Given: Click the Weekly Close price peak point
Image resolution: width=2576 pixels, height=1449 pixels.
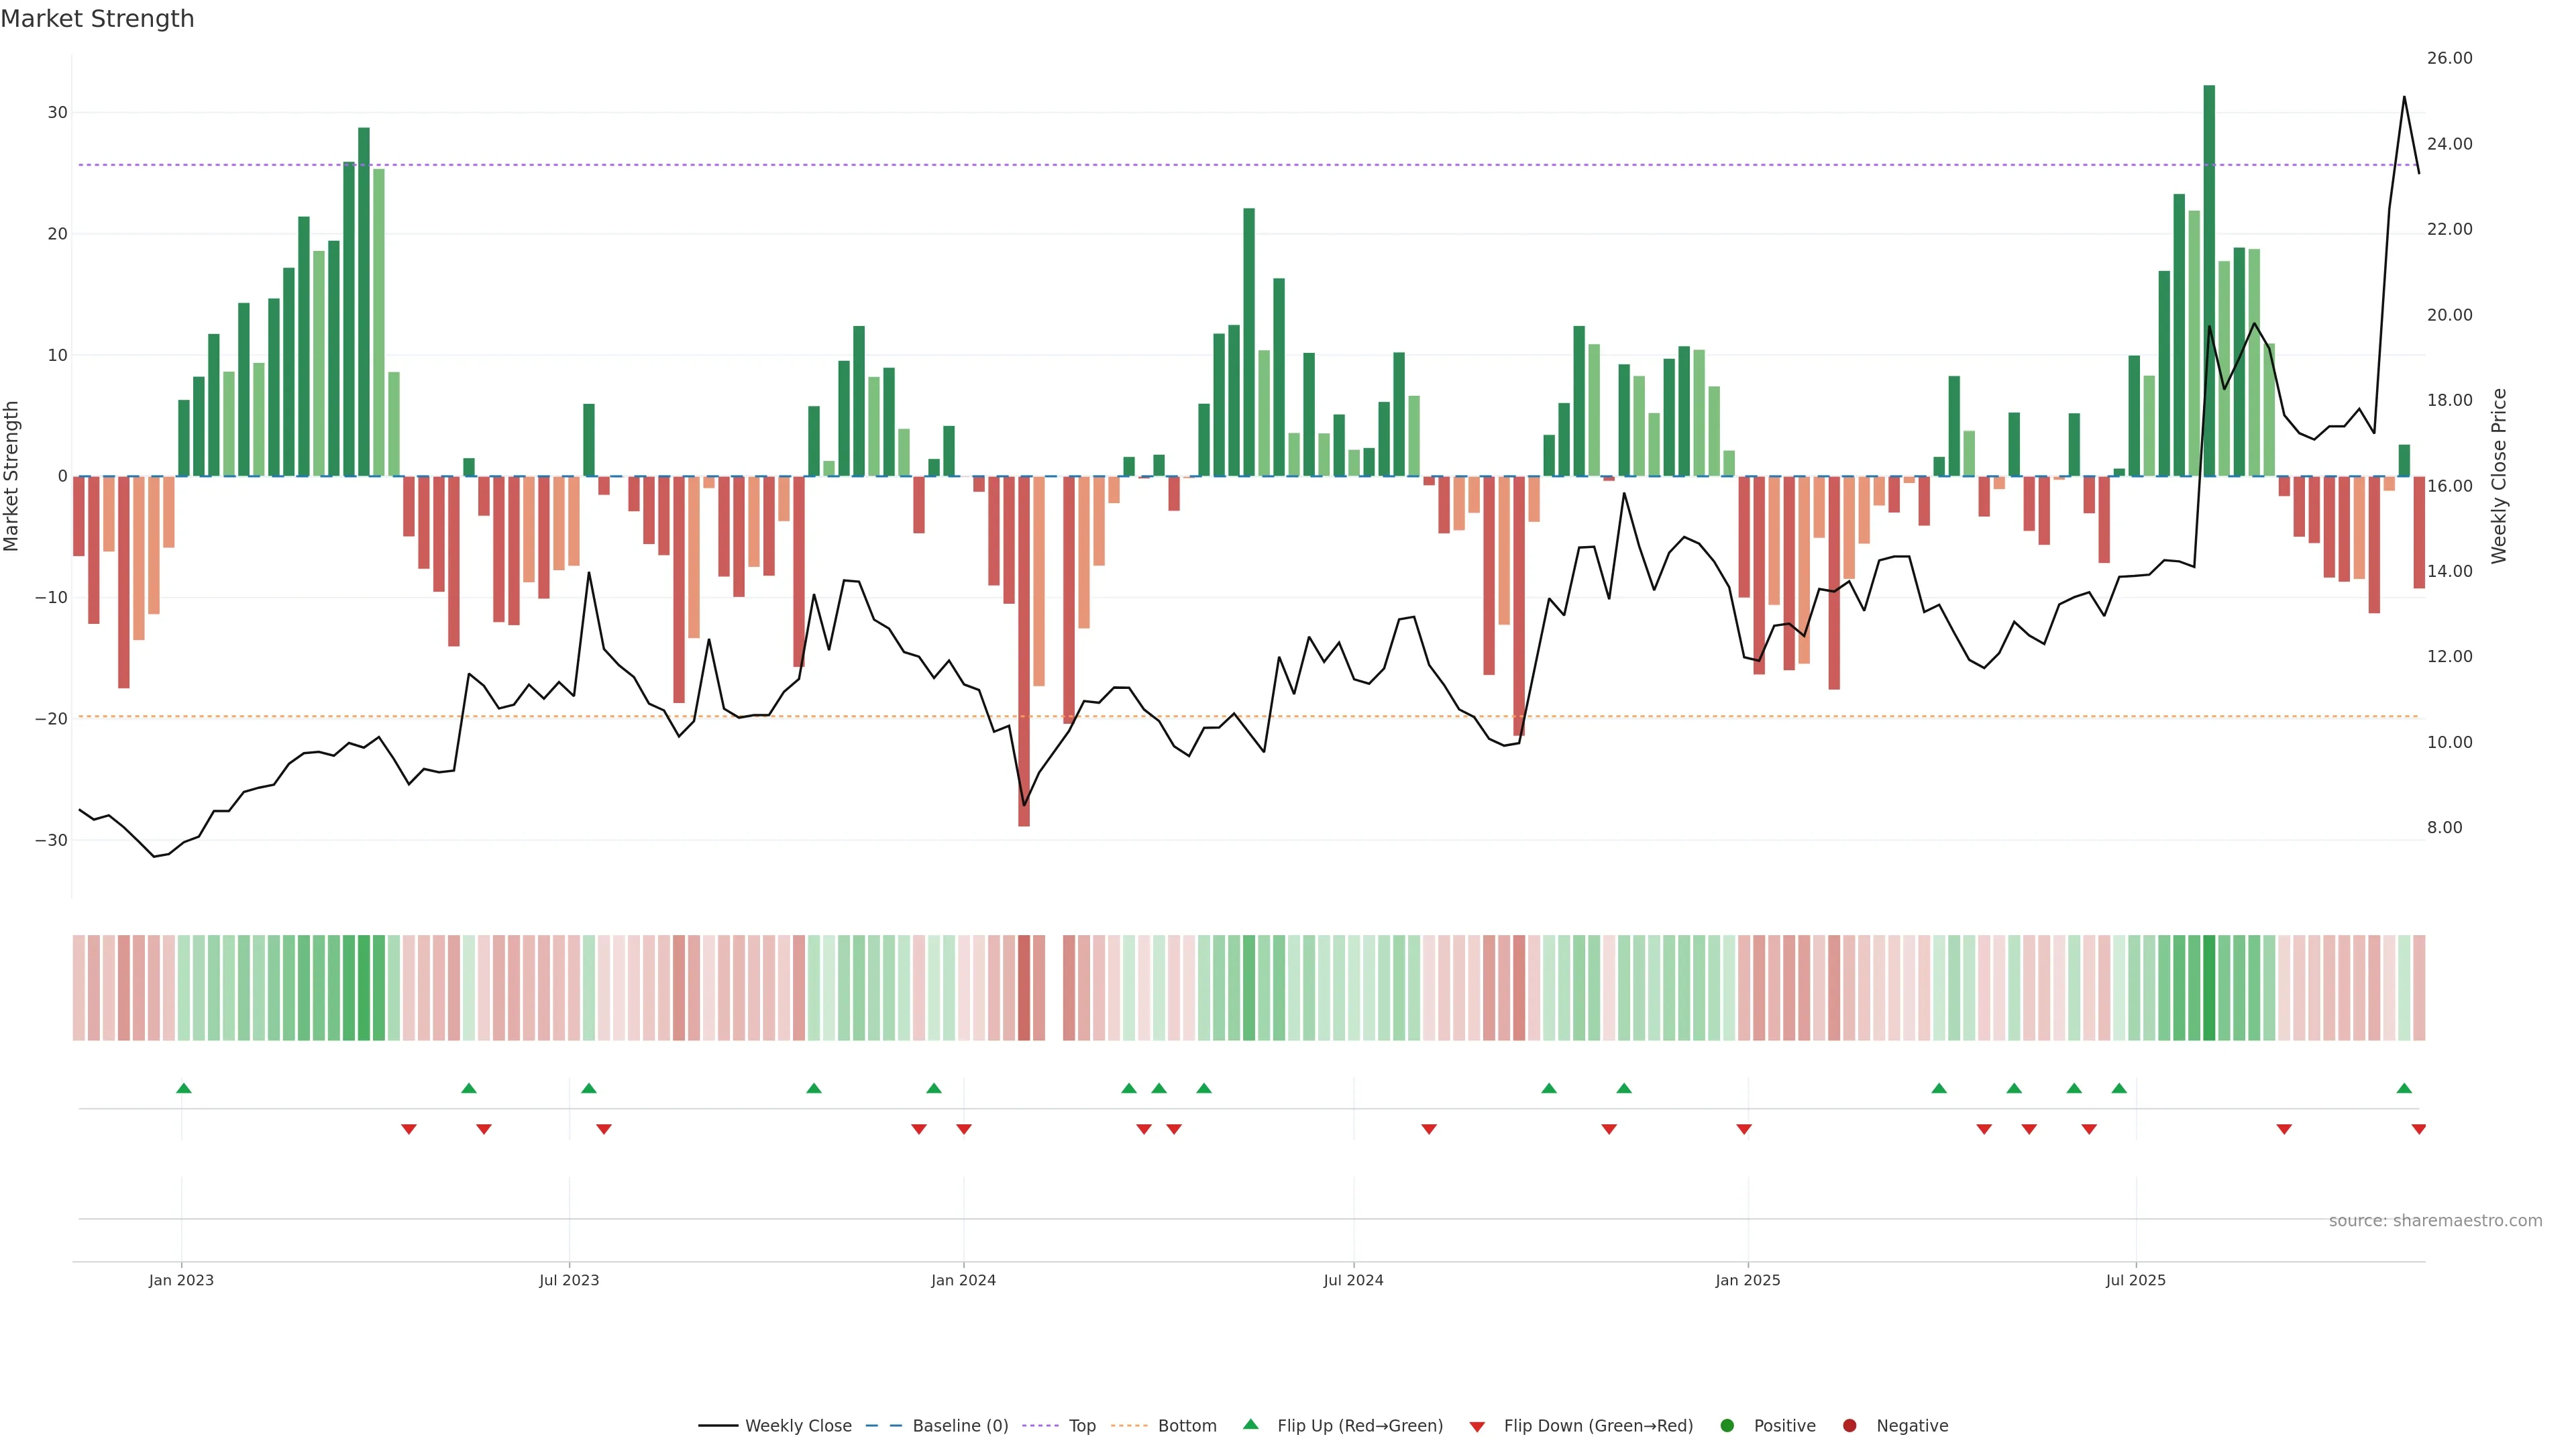Looking at the screenshot, I should click(x=2404, y=97).
